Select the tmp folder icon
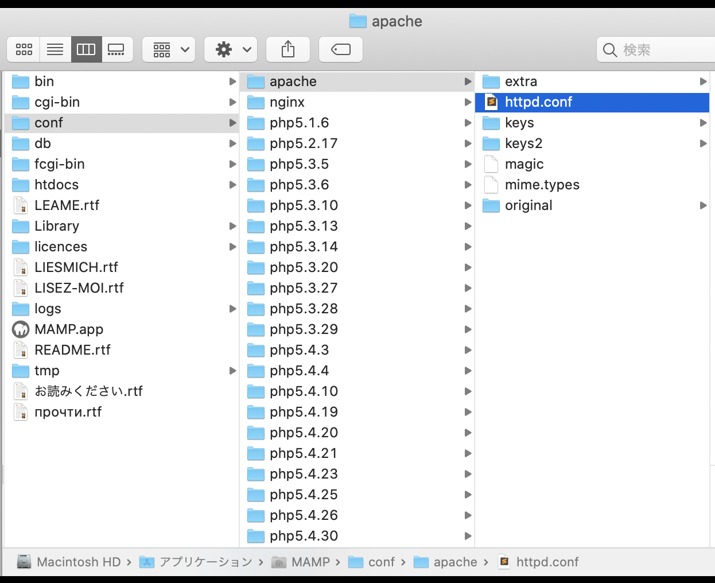The height and width of the screenshot is (583, 715). pos(21,371)
